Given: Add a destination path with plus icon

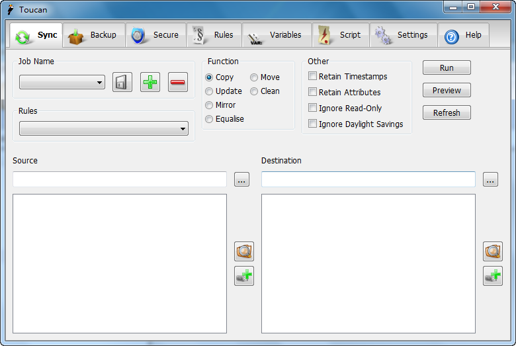Looking at the screenshot, I should pos(493,276).
